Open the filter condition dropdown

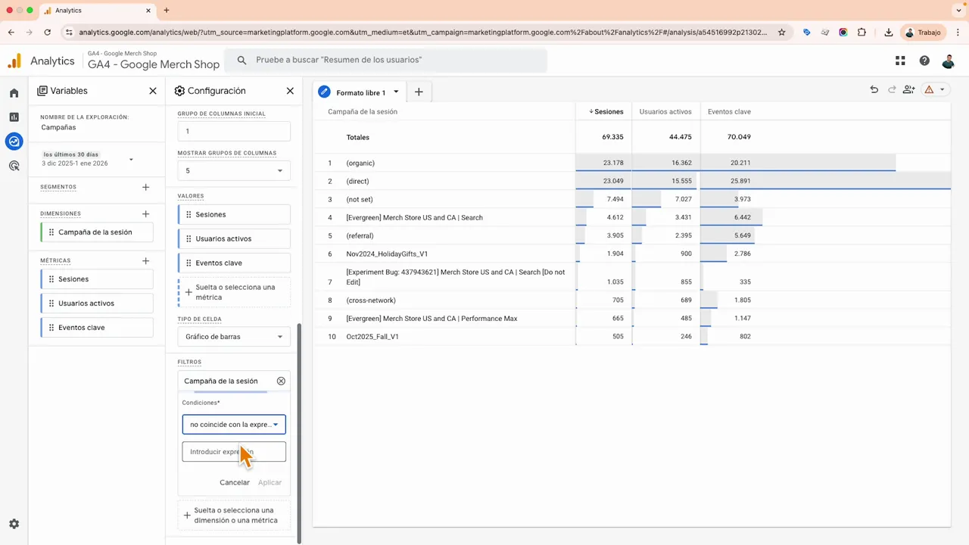(234, 425)
